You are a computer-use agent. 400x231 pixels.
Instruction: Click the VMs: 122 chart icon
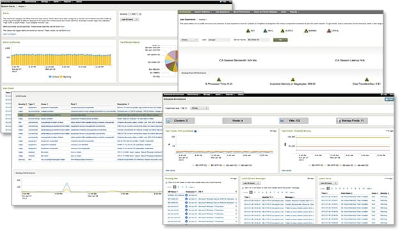tap(282, 120)
